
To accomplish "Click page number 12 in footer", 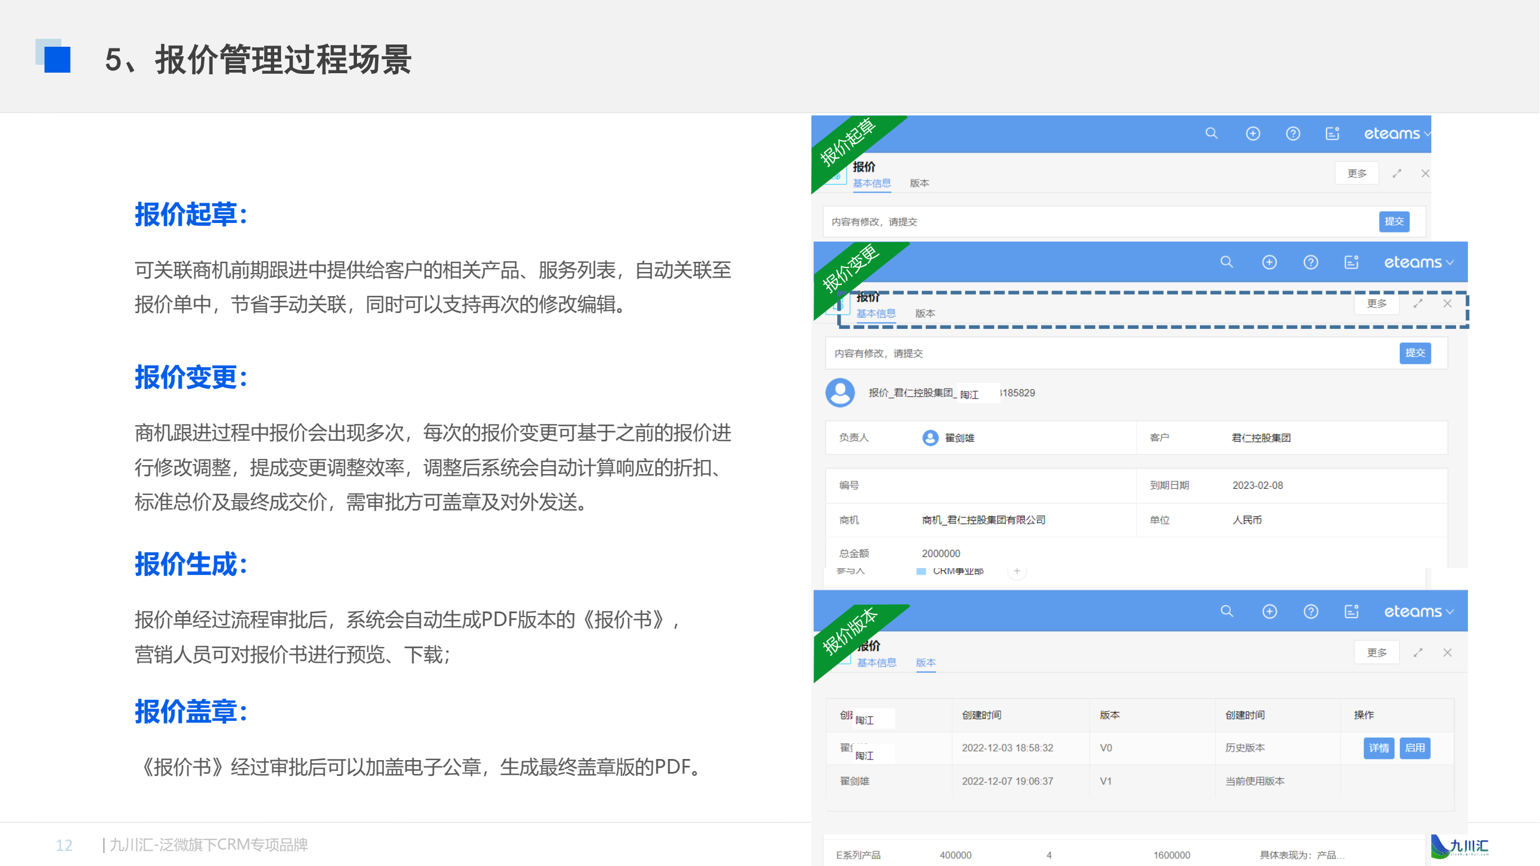I will tap(64, 845).
